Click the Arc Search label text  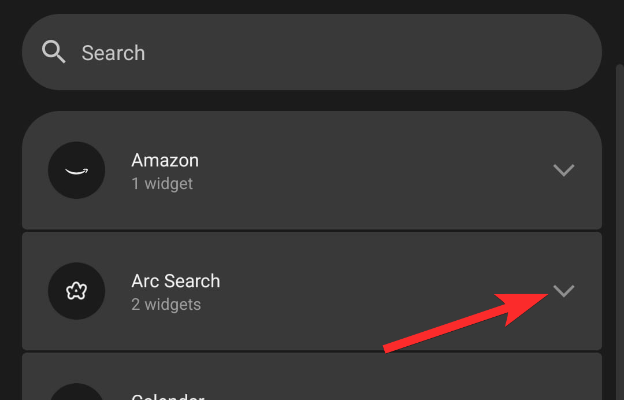coord(176,281)
